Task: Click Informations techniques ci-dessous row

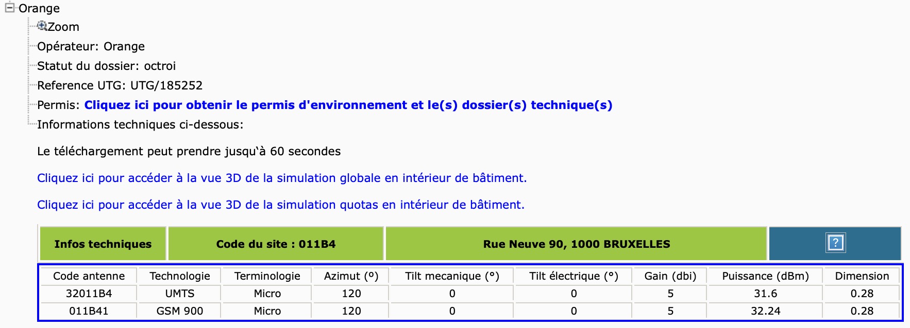Action: 140,124
